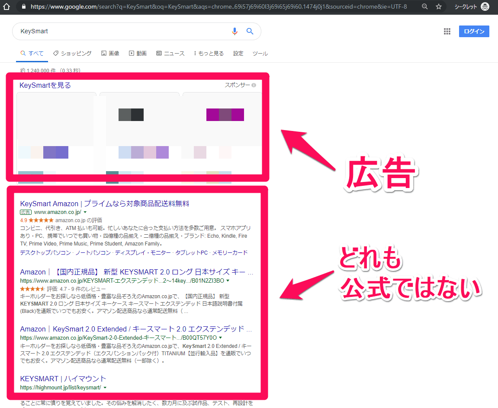
Task: Click the URL address bar
Action: point(218,6)
